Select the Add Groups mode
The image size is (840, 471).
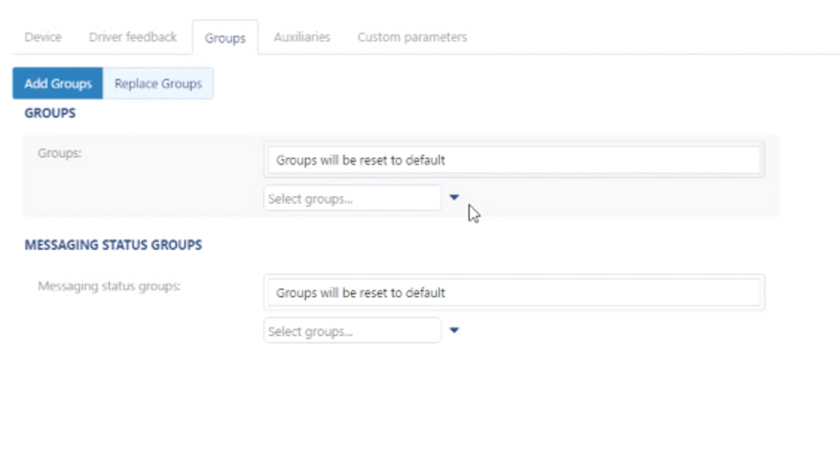point(57,83)
